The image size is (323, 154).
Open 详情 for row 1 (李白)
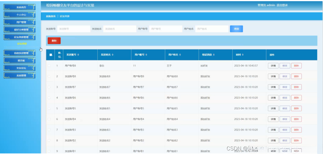(273, 66)
